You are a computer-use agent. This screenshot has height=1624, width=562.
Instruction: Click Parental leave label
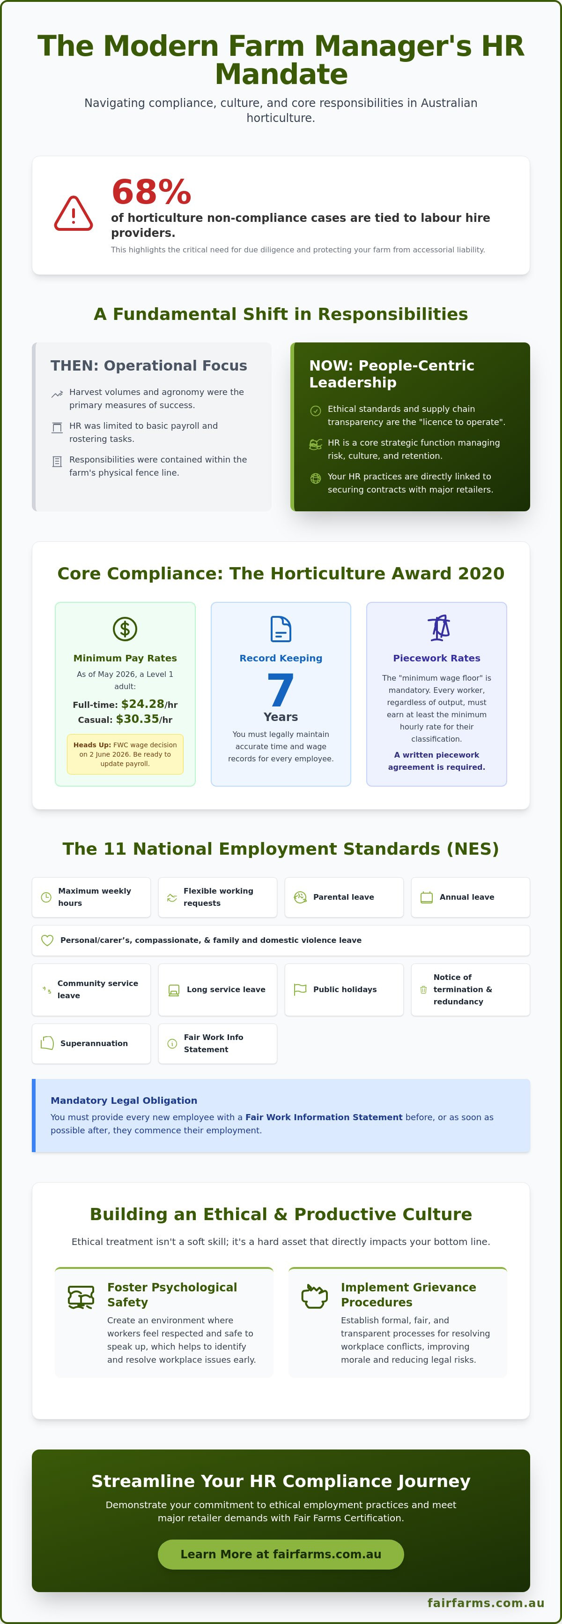(x=344, y=897)
